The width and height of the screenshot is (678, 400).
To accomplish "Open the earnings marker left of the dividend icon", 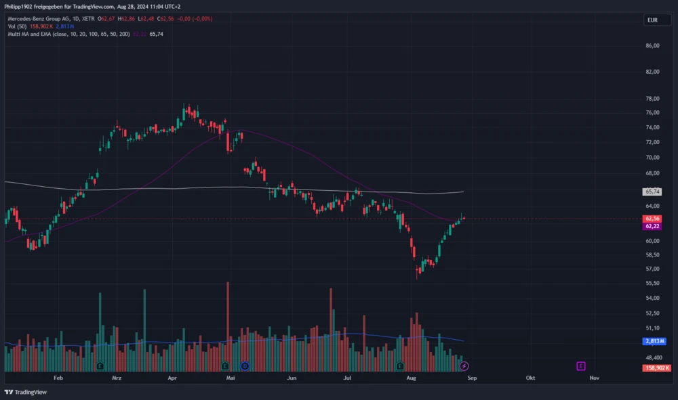I will [224, 366].
